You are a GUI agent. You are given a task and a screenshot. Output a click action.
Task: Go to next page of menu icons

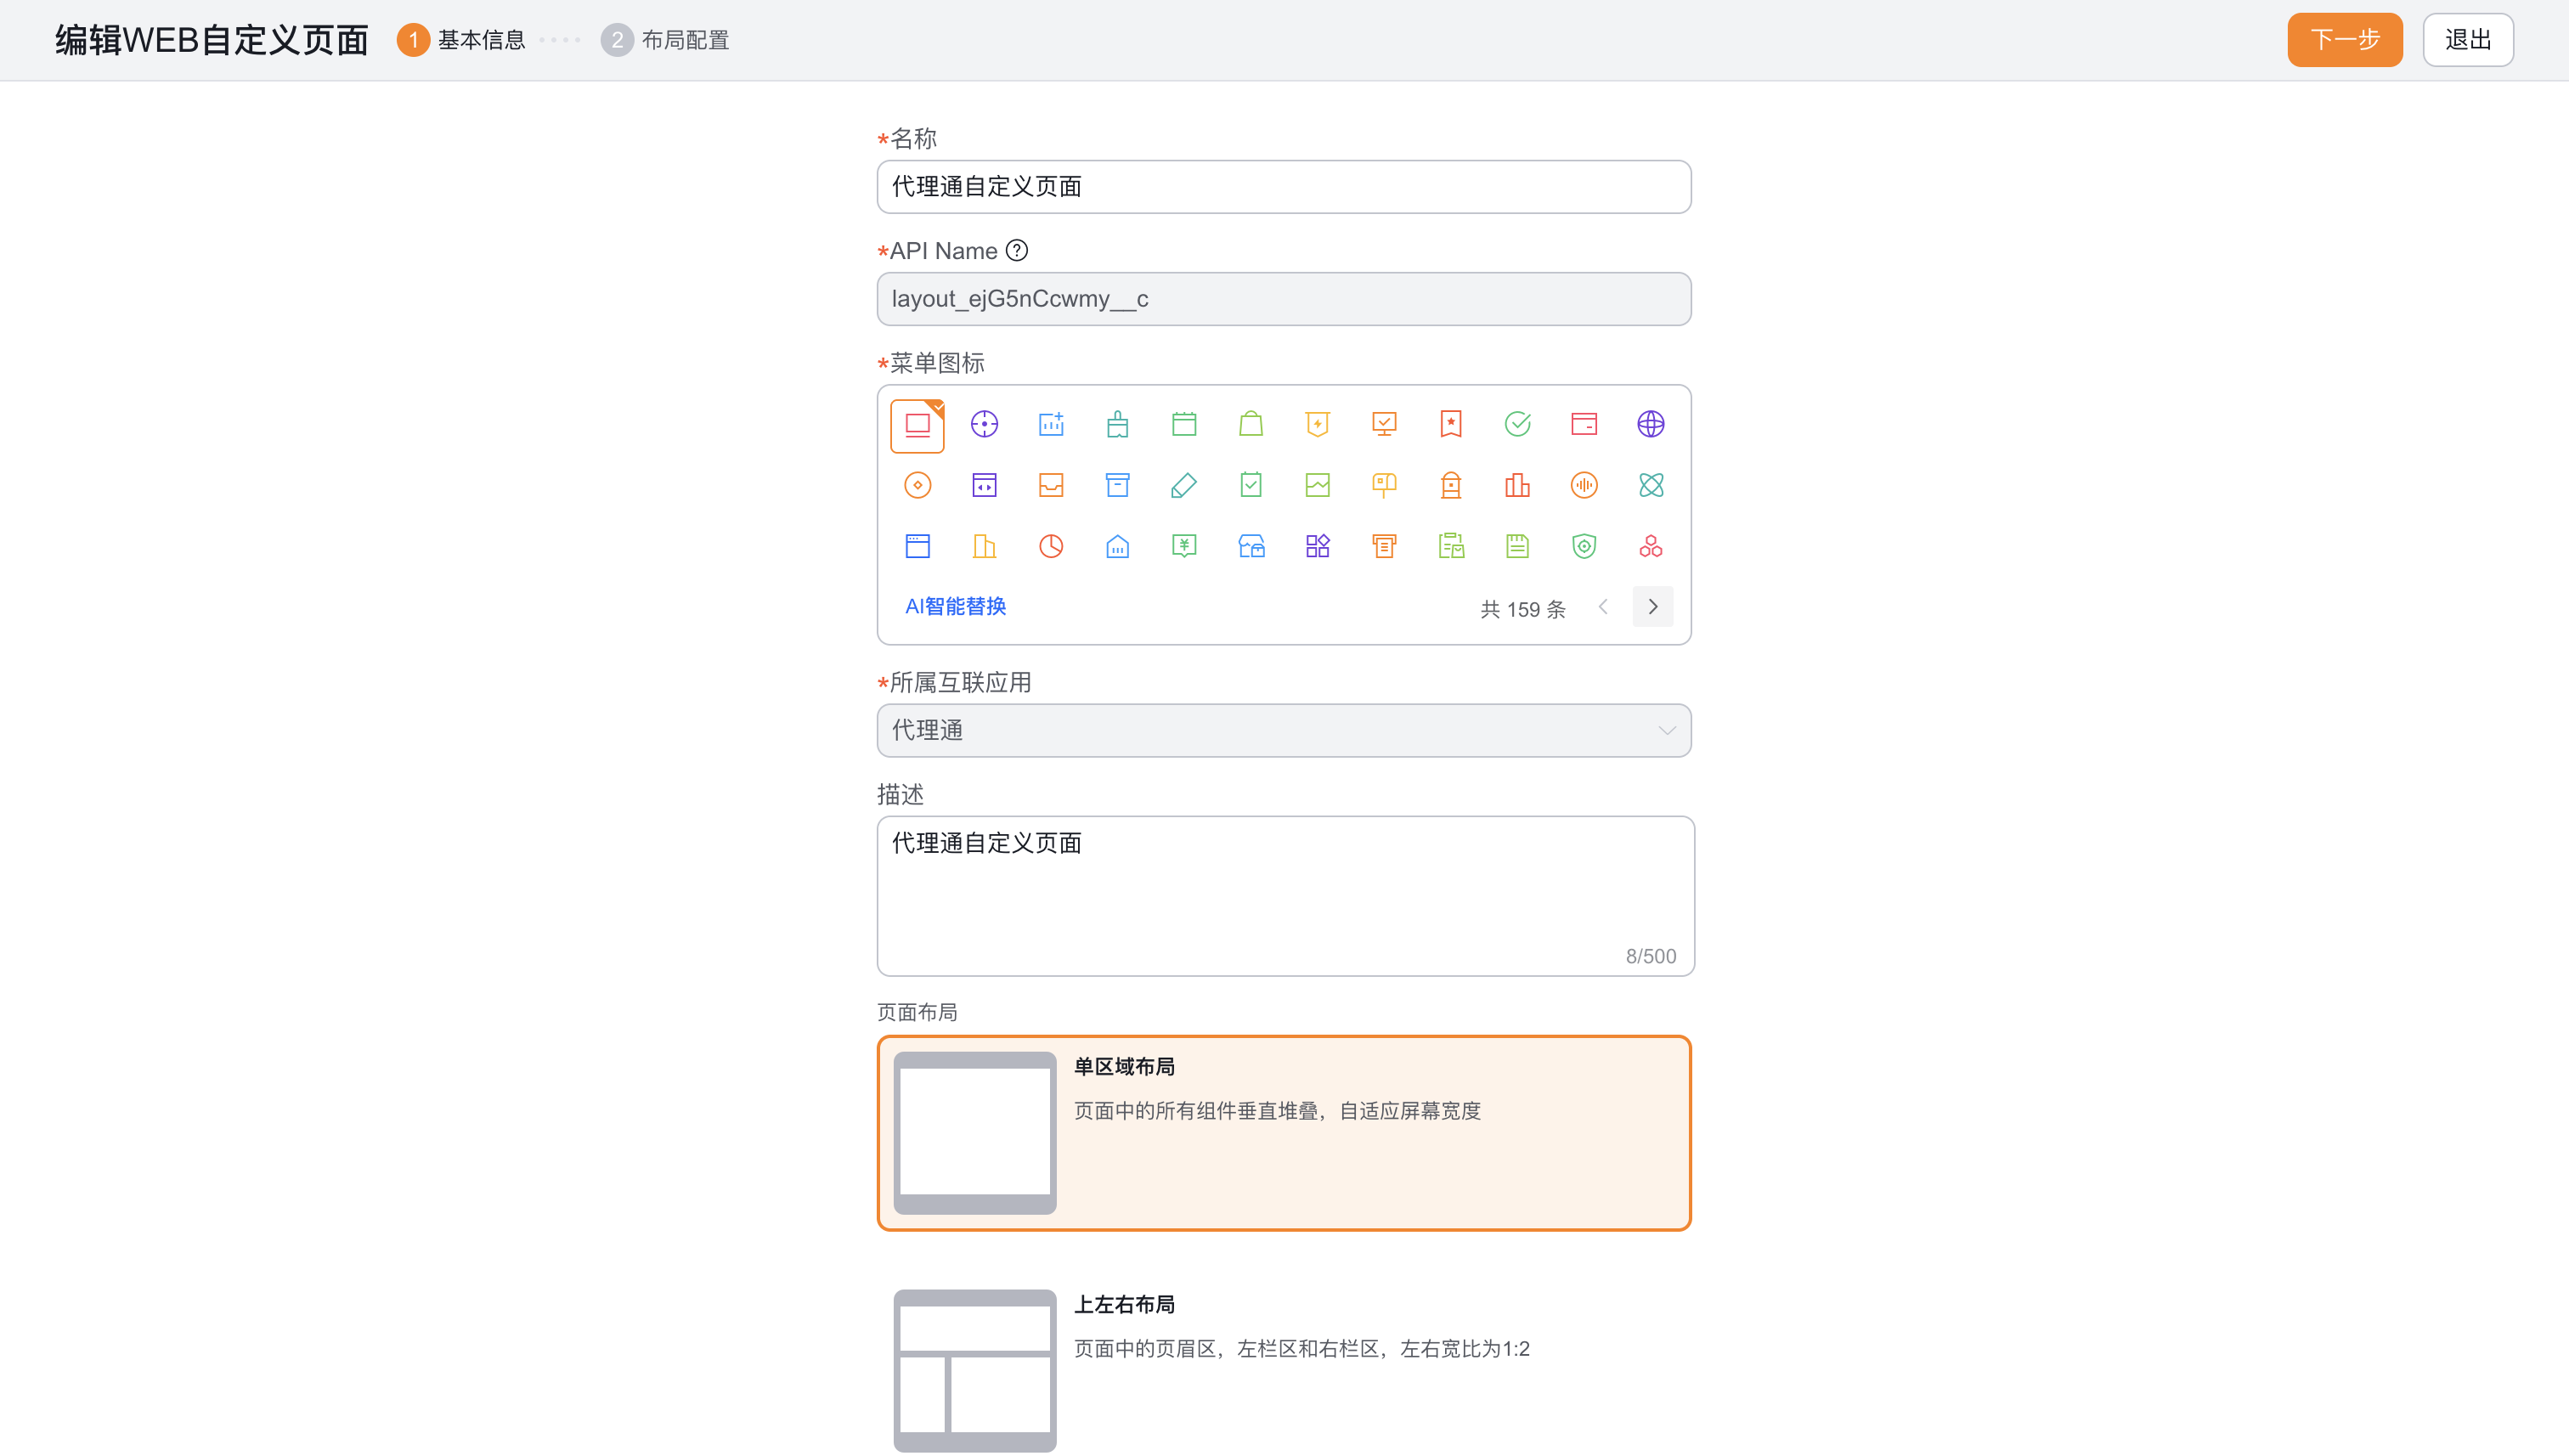coord(1652,607)
